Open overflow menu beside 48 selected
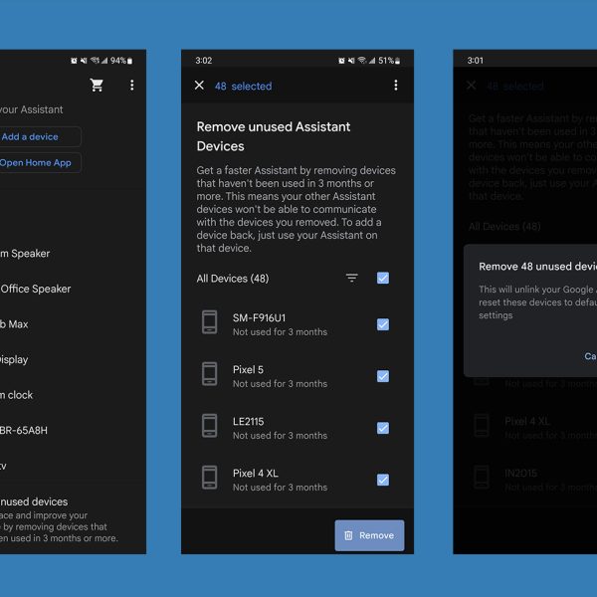Screen dimensions: 597x597 tap(395, 86)
